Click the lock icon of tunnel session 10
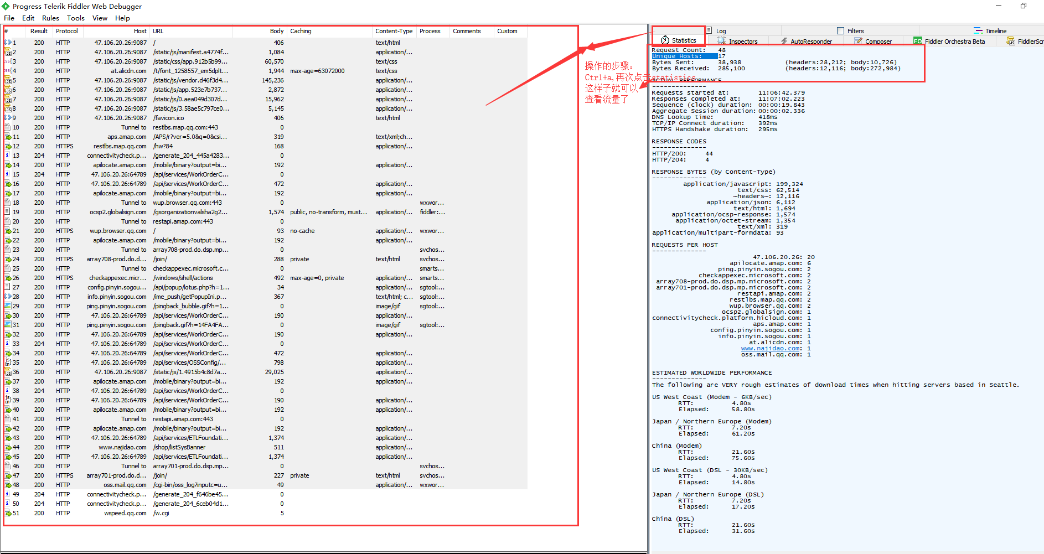Image resolution: width=1044 pixels, height=554 pixels. [x=8, y=127]
